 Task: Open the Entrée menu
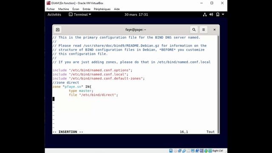pyautogui.click(x=86, y=9)
